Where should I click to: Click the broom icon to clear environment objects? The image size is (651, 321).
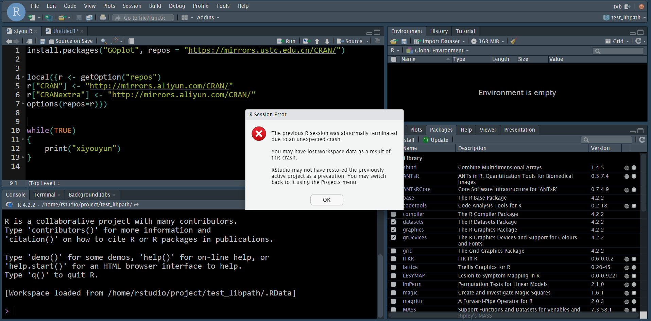pos(513,41)
